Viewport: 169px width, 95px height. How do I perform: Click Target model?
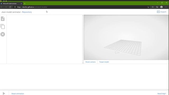point(104,62)
